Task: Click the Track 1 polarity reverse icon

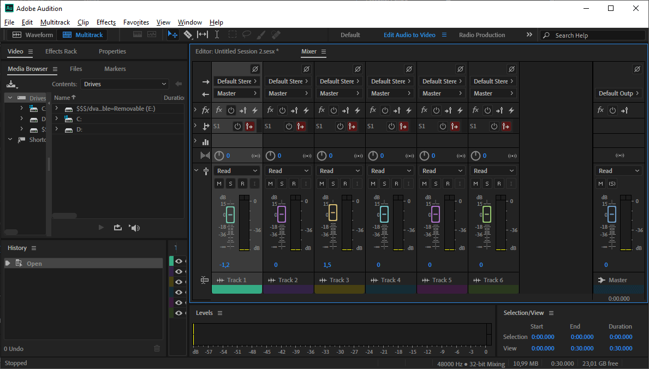Action: coord(255,69)
